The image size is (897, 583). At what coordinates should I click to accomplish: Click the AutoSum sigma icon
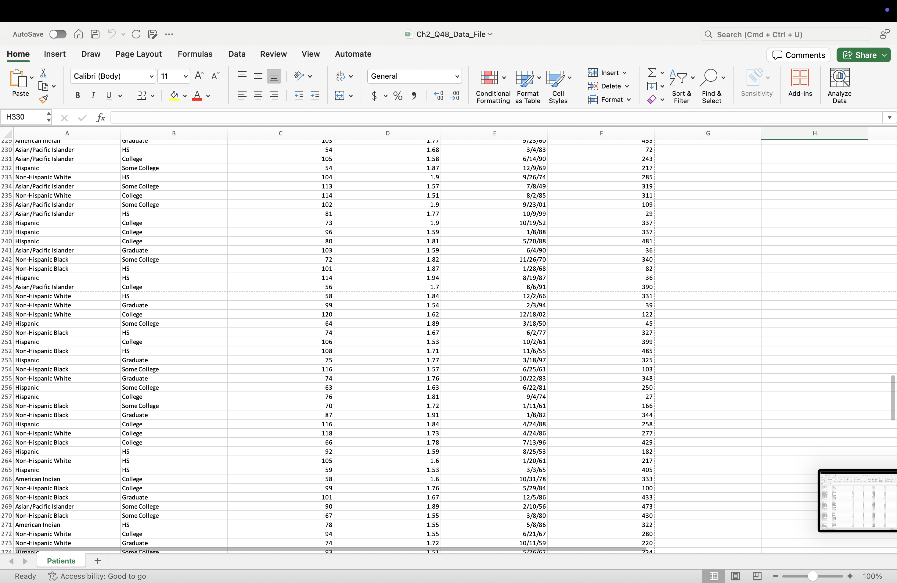coord(652,72)
